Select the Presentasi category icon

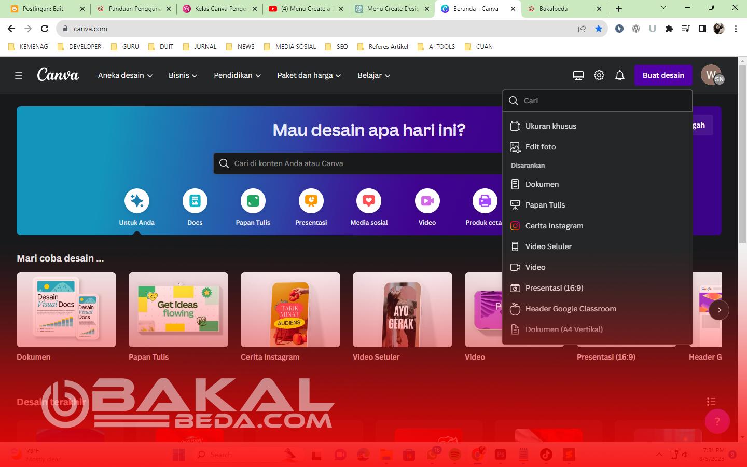(x=311, y=201)
